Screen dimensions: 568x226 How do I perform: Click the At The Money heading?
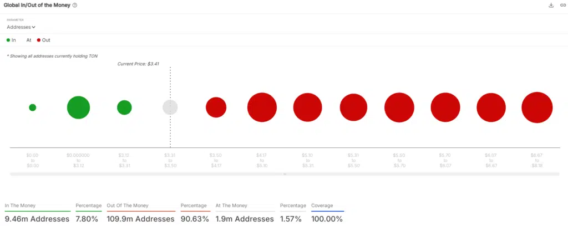point(231,206)
